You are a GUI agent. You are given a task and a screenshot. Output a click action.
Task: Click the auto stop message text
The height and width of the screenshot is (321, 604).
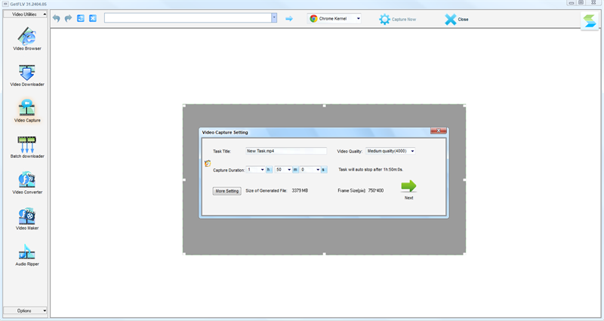(371, 169)
